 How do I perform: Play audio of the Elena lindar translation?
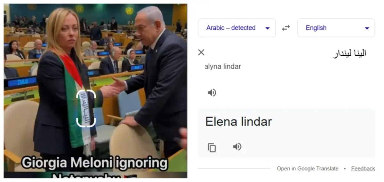[237, 147]
